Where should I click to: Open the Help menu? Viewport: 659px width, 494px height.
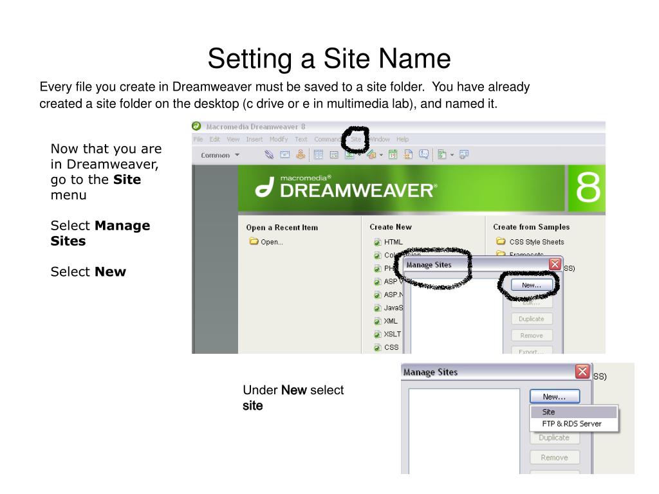pyautogui.click(x=403, y=139)
